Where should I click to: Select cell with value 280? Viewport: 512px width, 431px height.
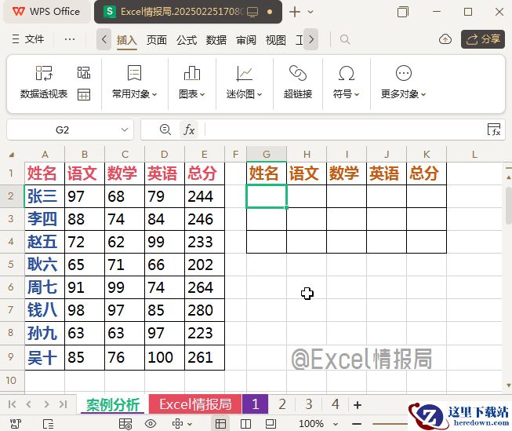pos(205,310)
